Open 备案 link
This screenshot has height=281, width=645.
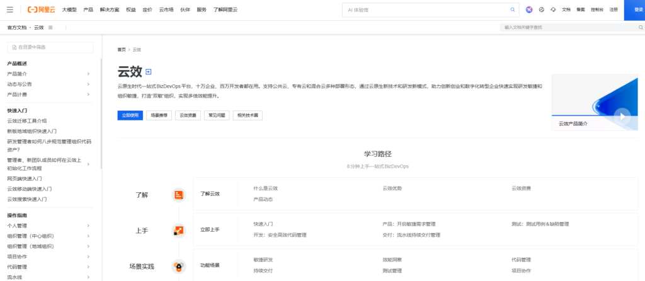click(580, 9)
